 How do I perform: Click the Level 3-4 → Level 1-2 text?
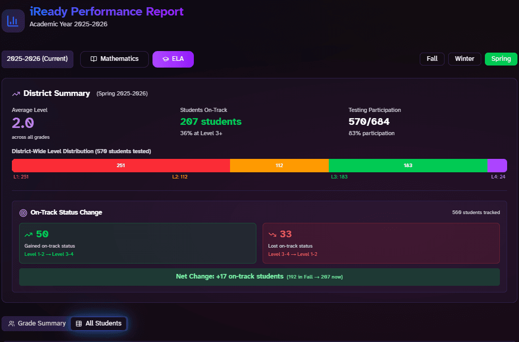[293, 254]
